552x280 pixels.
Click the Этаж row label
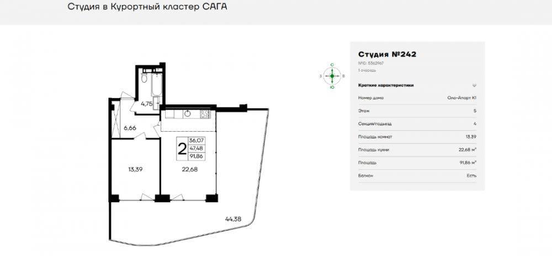coord(363,111)
